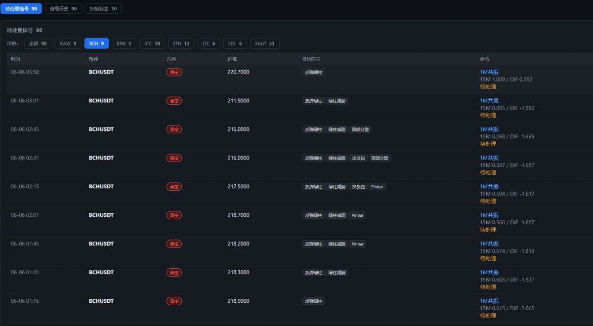Click the 状态 column header

point(485,59)
